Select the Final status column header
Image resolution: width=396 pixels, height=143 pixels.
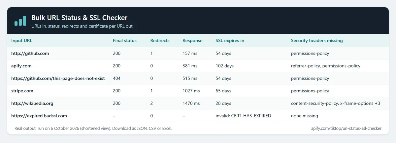125,41
